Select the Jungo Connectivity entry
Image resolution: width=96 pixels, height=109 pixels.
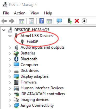coord(37,105)
